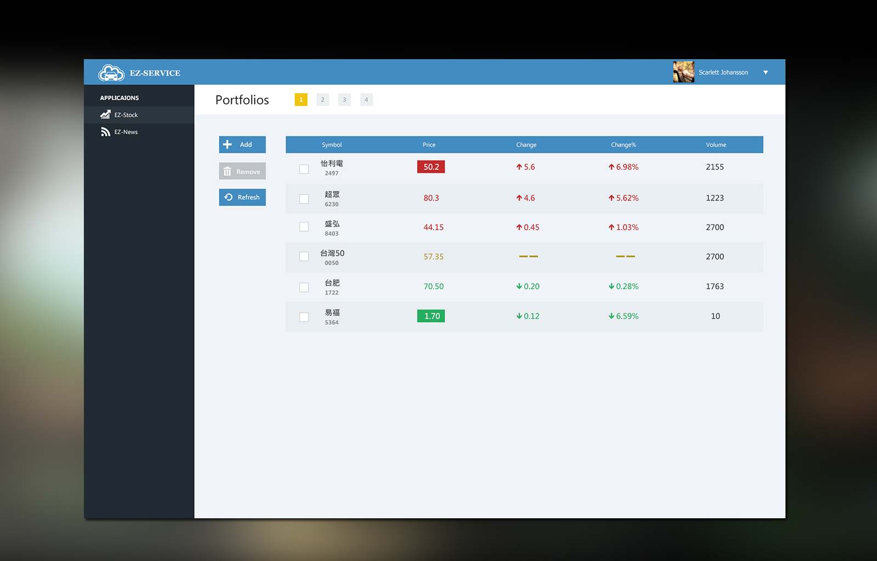Click the trash can Remove icon
The width and height of the screenshot is (877, 561).
pyautogui.click(x=227, y=171)
